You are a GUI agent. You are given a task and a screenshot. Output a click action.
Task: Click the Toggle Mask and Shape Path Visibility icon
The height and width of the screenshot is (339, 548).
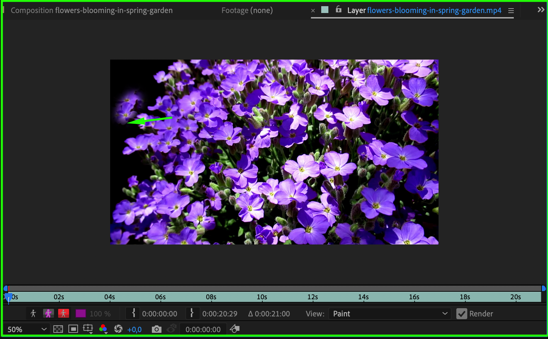pyautogui.click(x=73, y=329)
